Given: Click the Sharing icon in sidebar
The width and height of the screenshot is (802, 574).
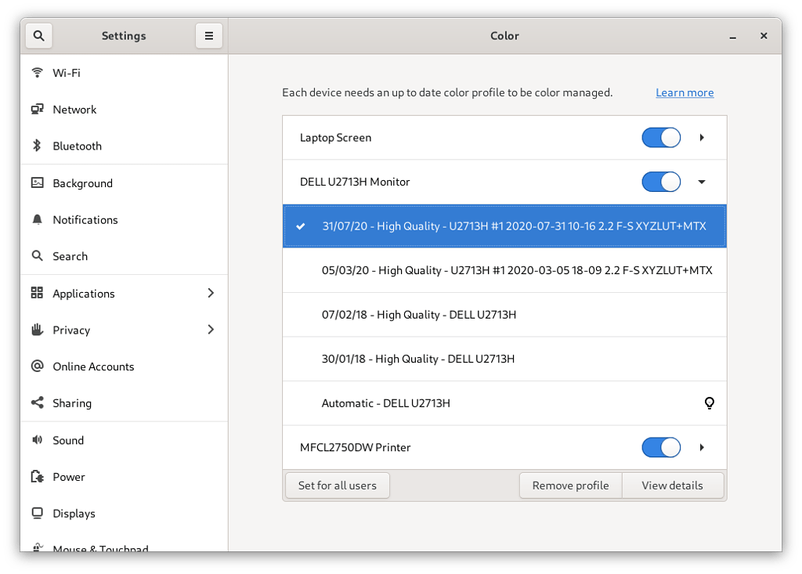Looking at the screenshot, I should (37, 403).
